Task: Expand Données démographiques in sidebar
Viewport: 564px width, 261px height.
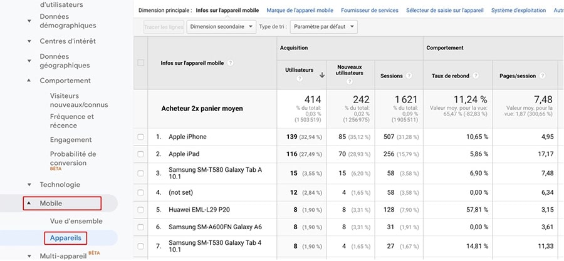Action: [29, 21]
